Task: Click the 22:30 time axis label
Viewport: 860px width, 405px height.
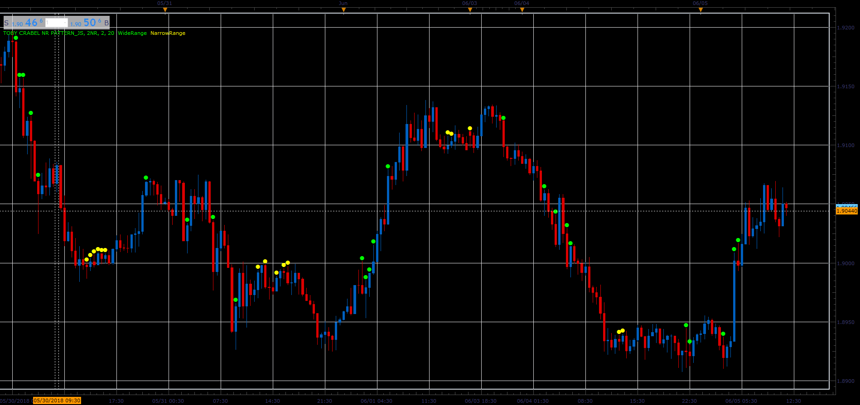Action: click(x=690, y=401)
